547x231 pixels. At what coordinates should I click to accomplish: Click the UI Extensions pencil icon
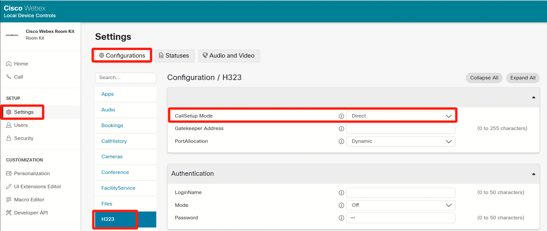(x=9, y=186)
